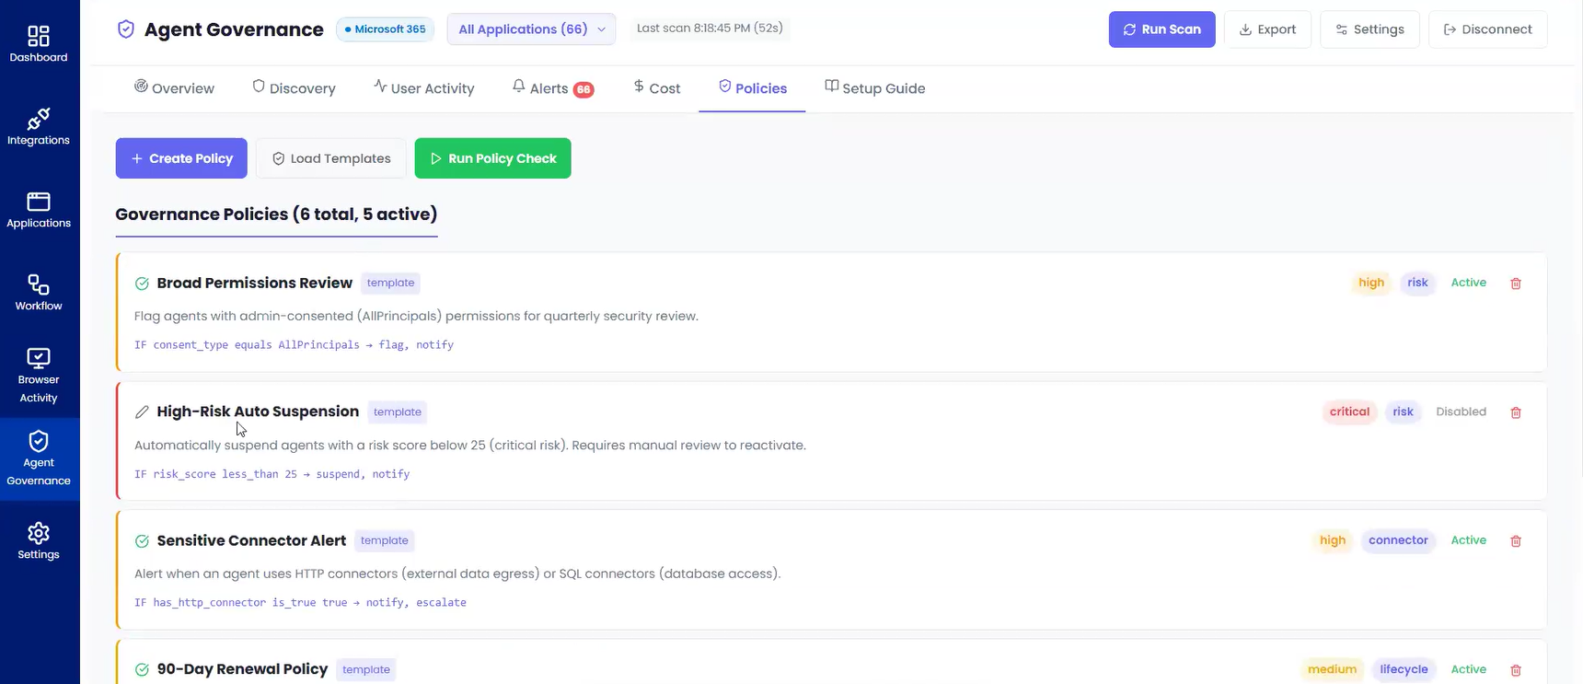Delete the Sensitive Connector Alert policy
The width and height of the screenshot is (1583, 684).
1516,541
